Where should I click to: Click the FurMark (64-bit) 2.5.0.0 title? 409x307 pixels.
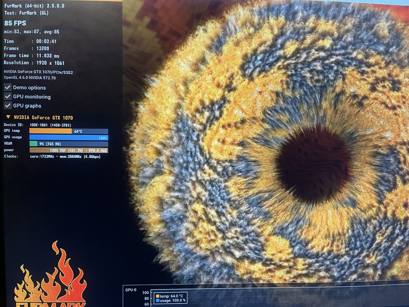point(35,6)
